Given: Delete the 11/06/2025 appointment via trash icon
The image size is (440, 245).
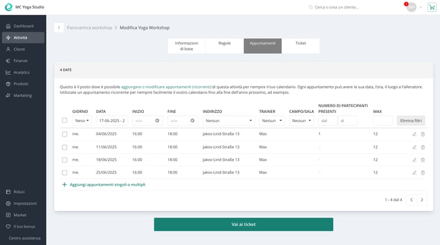Looking at the screenshot, I should pyautogui.click(x=423, y=147).
